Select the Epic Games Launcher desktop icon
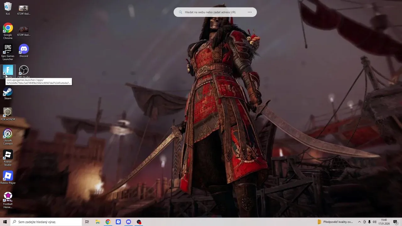Image resolution: width=402 pixels, height=226 pixels. click(8, 52)
